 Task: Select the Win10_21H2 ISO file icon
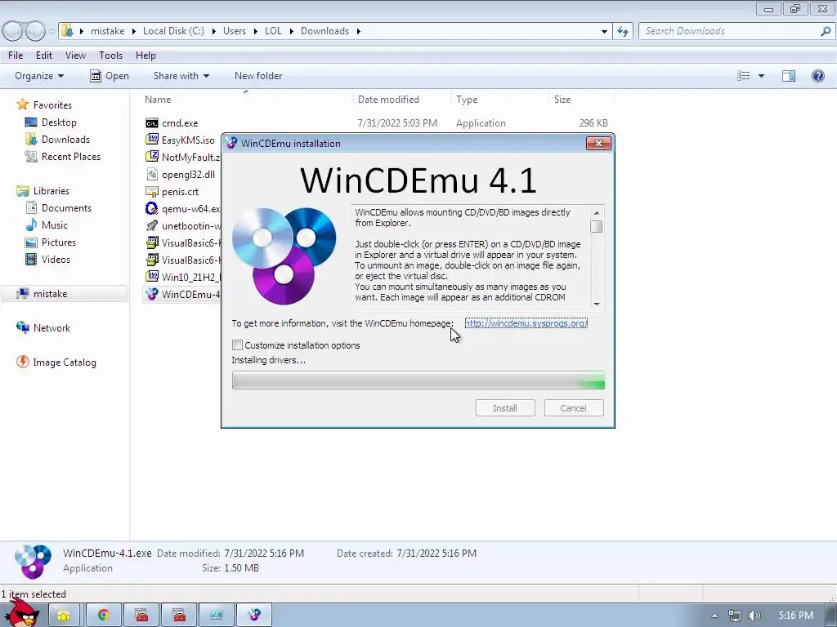pos(152,277)
